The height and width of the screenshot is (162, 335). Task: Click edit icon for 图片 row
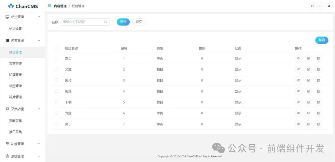coord(309,80)
